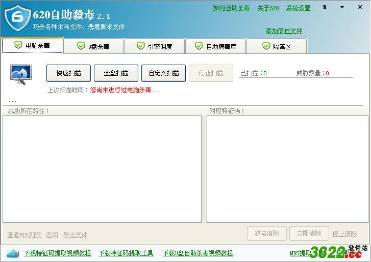The image size is (371, 262).
Task: Open 下载U盘自助杀毒视频教程 link
Action: 198,253
